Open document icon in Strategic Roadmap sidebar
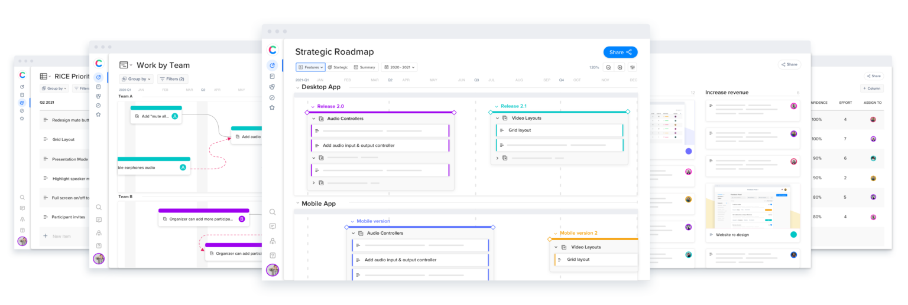The image size is (908, 305). [x=273, y=76]
